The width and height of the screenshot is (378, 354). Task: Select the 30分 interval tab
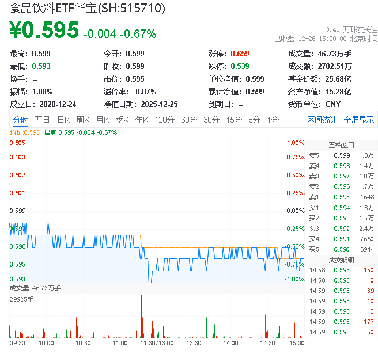coord(211,120)
